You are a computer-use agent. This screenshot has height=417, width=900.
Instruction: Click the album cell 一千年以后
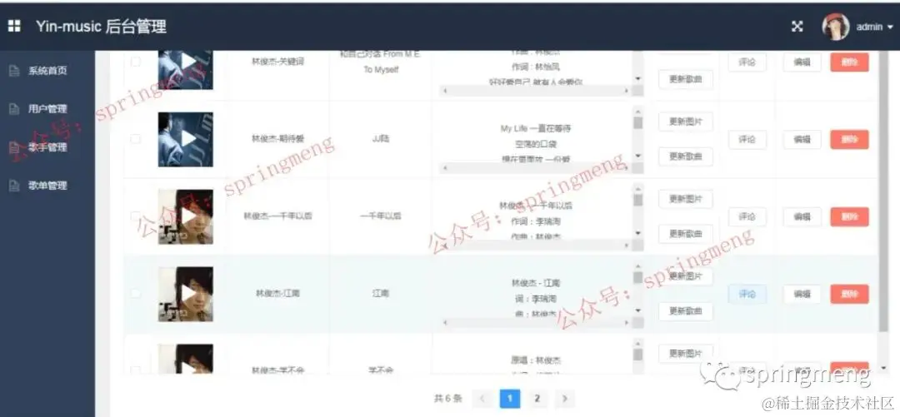tap(381, 216)
